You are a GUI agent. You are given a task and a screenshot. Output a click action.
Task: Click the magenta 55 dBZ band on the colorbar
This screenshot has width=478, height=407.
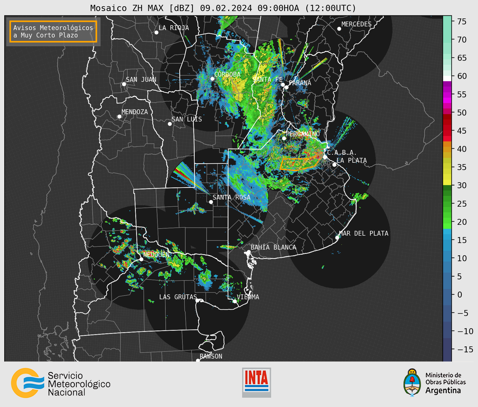click(447, 94)
